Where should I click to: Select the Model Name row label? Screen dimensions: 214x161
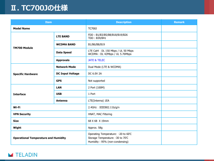tap(21, 28)
